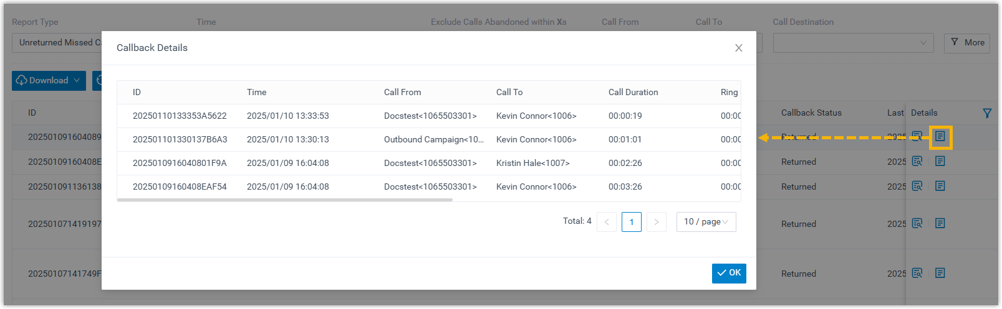Screen dimensions: 1002x309
Task: Open call details search icon, second row
Action: [x=917, y=162]
